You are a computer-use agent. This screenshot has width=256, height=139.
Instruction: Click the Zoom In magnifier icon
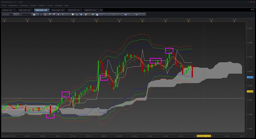click(50, 15)
